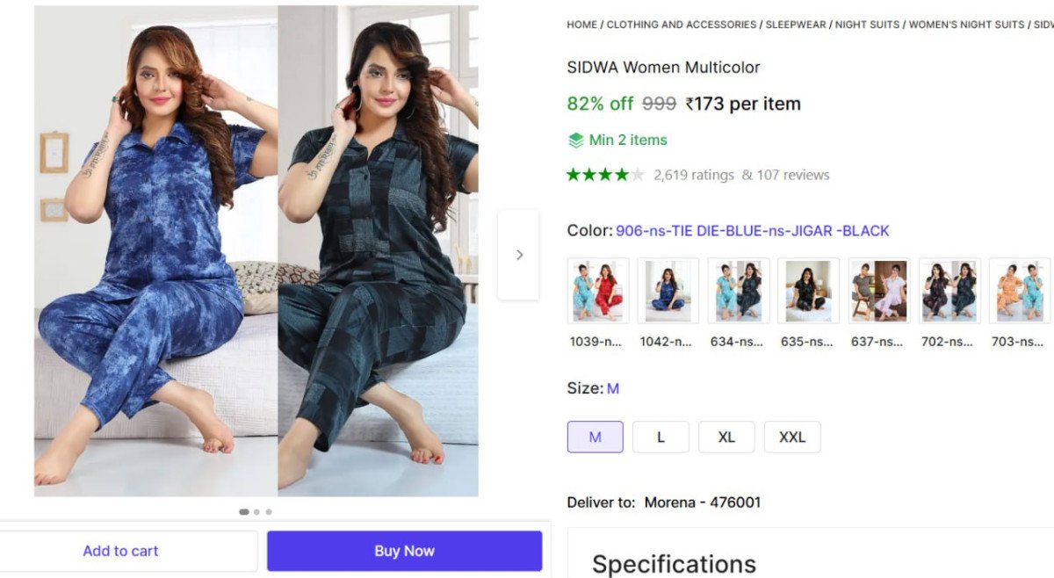
Task: Select the 703-ns color variant
Action: 1019,291
